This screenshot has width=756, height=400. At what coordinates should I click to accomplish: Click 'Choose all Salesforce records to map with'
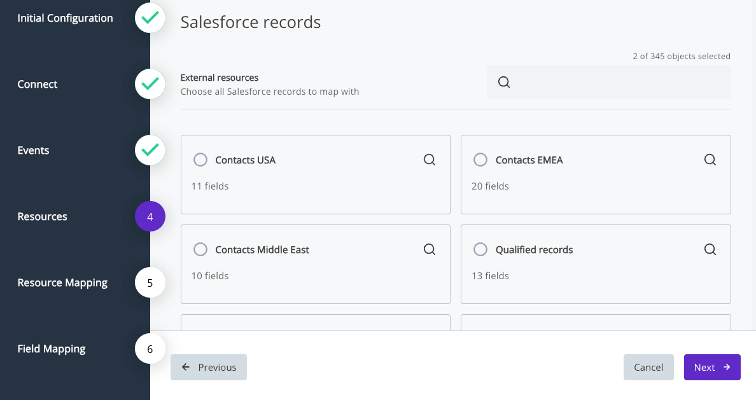270,92
